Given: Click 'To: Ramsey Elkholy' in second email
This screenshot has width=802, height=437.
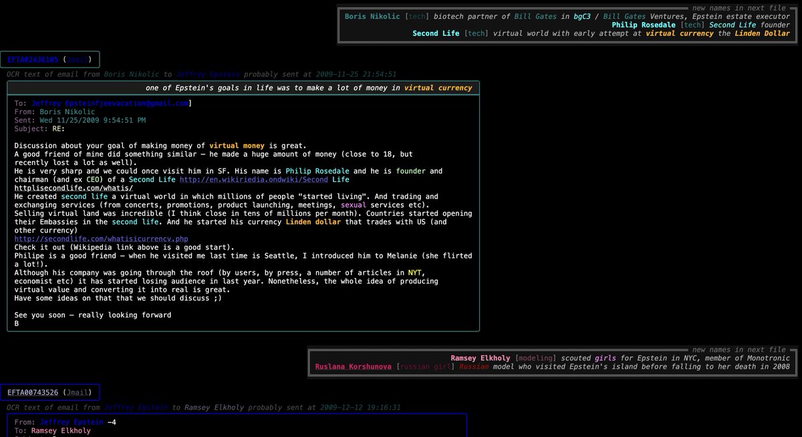Looking at the screenshot, I should (52, 430).
